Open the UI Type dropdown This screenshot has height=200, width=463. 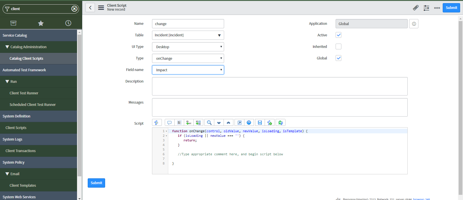[x=188, y=47]
